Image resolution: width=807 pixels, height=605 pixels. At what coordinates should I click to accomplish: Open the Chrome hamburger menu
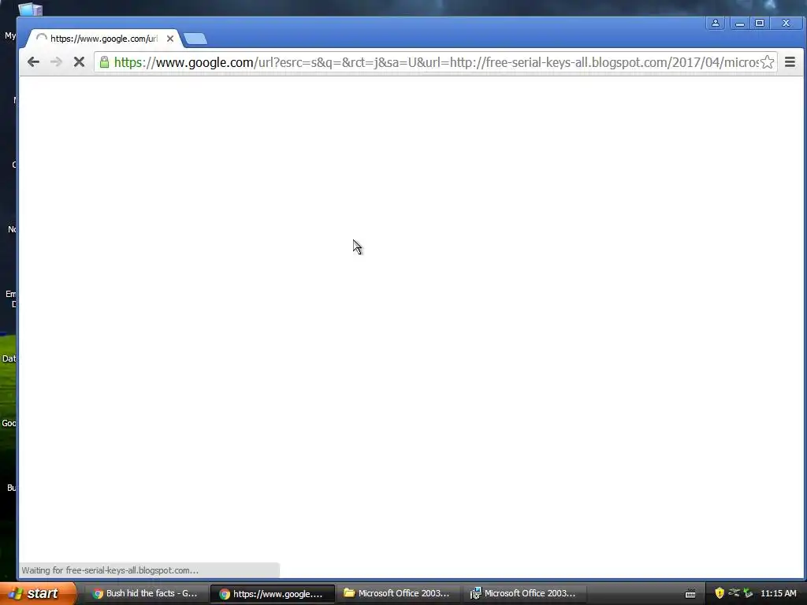790,62
